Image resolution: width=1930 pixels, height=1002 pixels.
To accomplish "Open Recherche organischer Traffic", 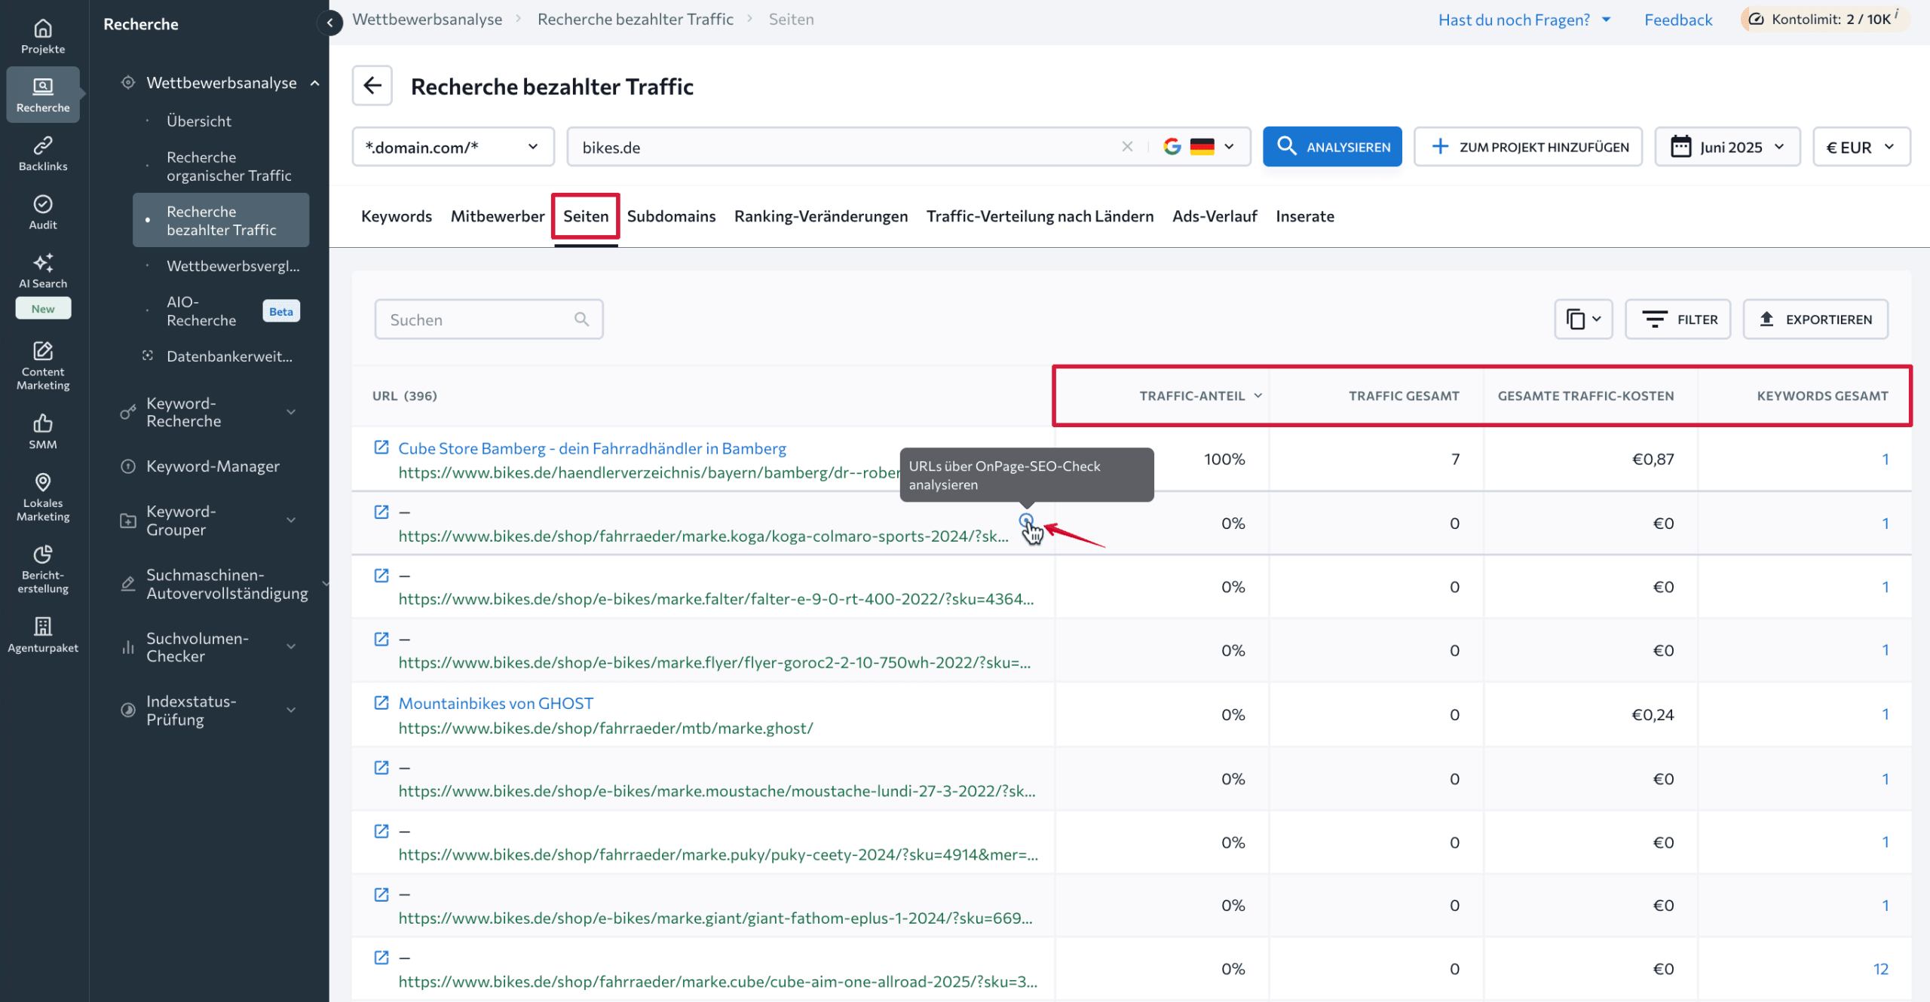I will pos(228,166).
